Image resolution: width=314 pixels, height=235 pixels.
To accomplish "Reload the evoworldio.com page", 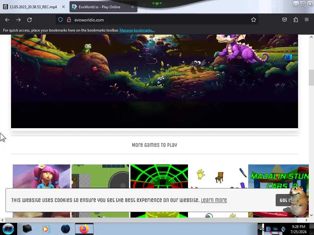I will pos(29,20).
